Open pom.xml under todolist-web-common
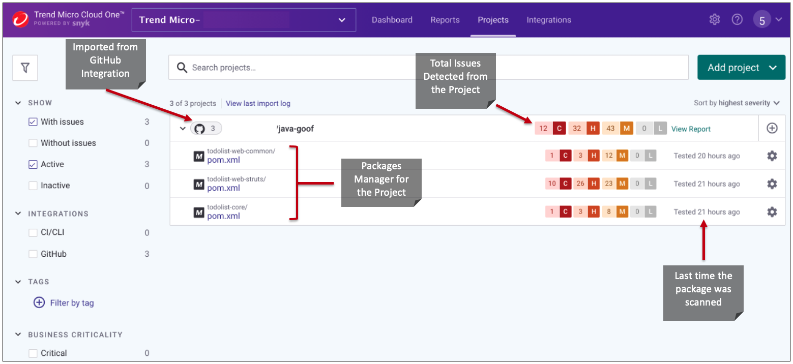The image size is (793, 364). point(224,160)
